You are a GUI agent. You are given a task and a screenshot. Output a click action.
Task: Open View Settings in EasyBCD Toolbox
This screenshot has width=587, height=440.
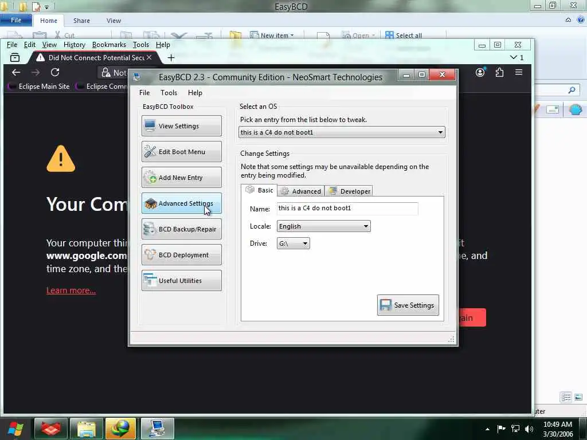point(182,125)
